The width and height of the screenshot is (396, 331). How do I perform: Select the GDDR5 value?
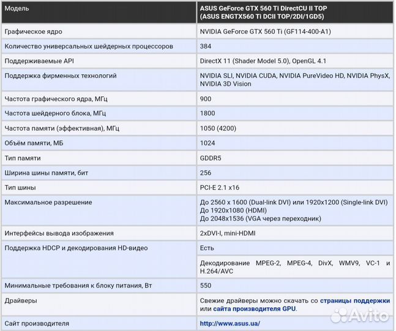211,158
